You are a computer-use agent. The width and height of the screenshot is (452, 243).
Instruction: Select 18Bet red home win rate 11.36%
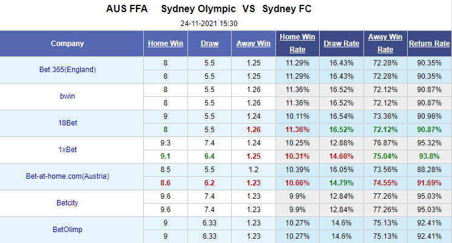point(297,130)
